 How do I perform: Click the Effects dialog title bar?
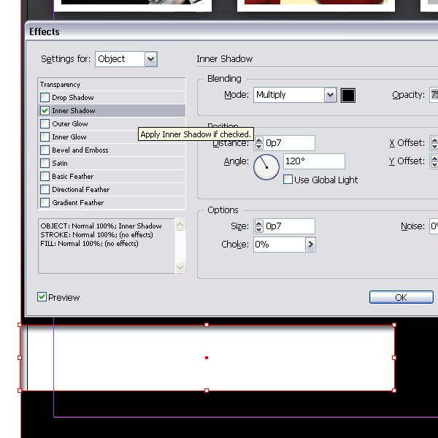click(x=232, y=31)
